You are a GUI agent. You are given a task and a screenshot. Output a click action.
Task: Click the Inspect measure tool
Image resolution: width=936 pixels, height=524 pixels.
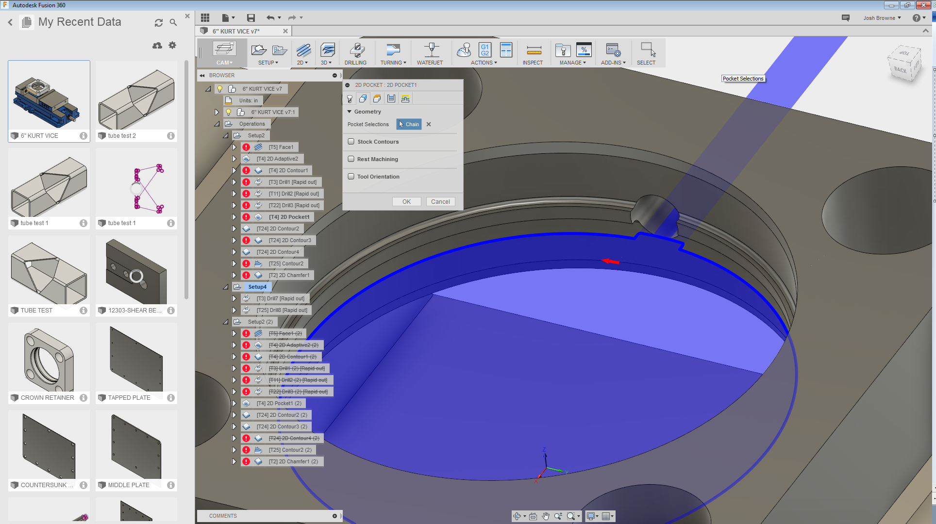[x=534, y=50]
